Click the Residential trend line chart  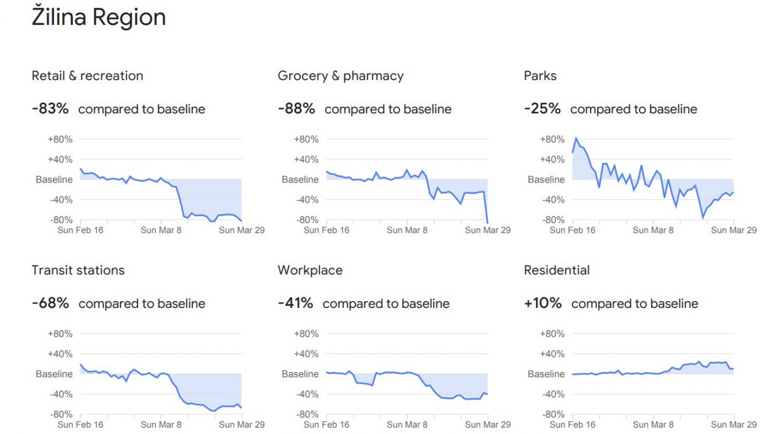point(653,374)
